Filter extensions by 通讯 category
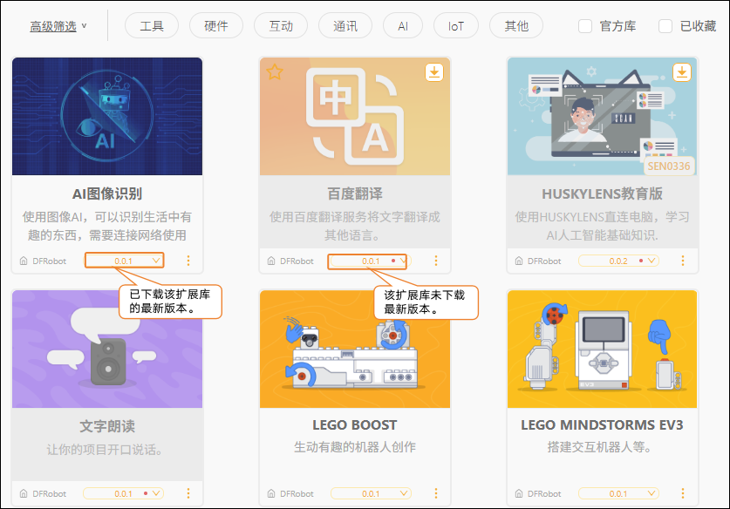Viewport: 730px width, 509px height. 345,26
